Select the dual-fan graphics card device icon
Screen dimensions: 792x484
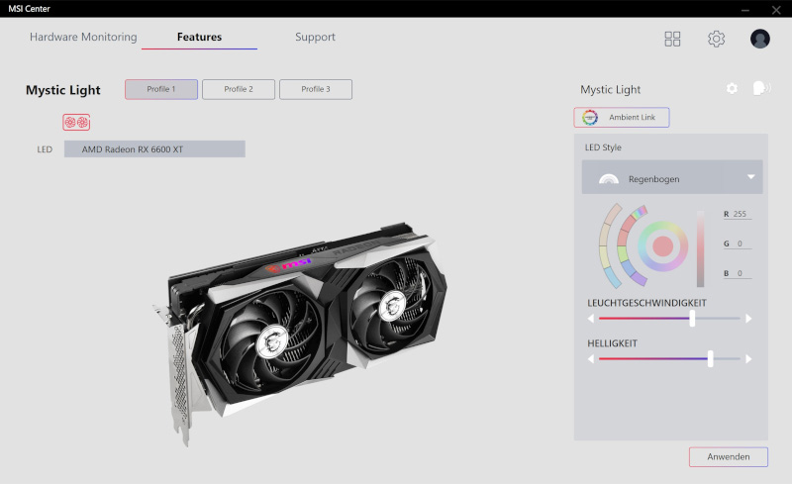point(76,122)
